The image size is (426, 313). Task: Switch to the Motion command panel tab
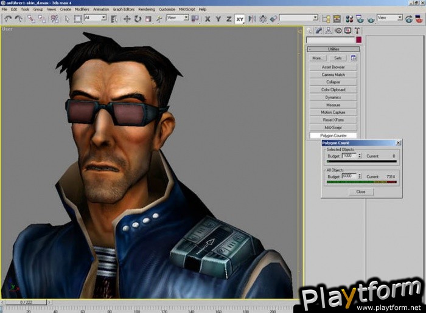pos(338,30)
